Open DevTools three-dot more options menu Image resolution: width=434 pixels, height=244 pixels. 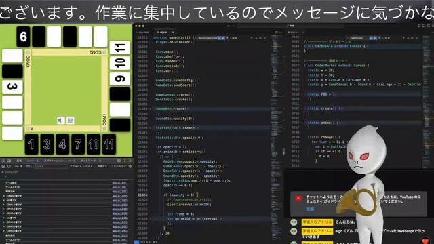[x=125, y=161]
